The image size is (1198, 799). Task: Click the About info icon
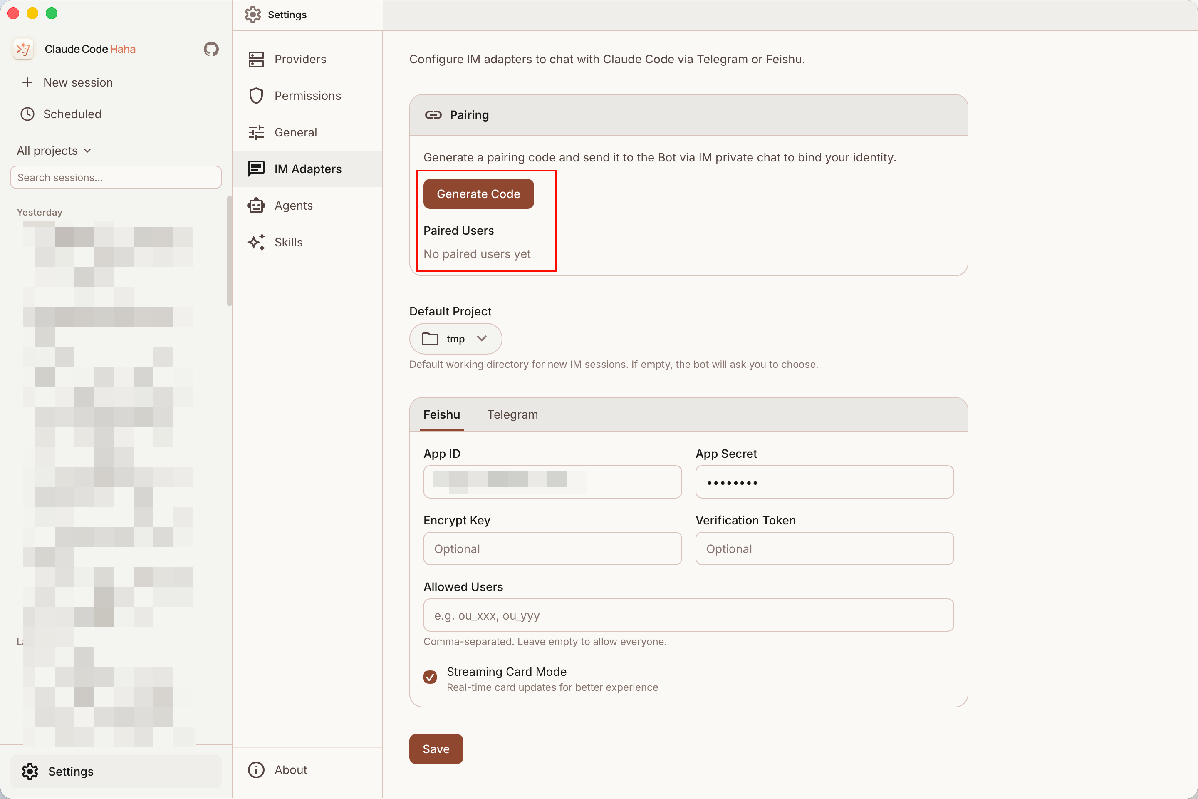256,770
